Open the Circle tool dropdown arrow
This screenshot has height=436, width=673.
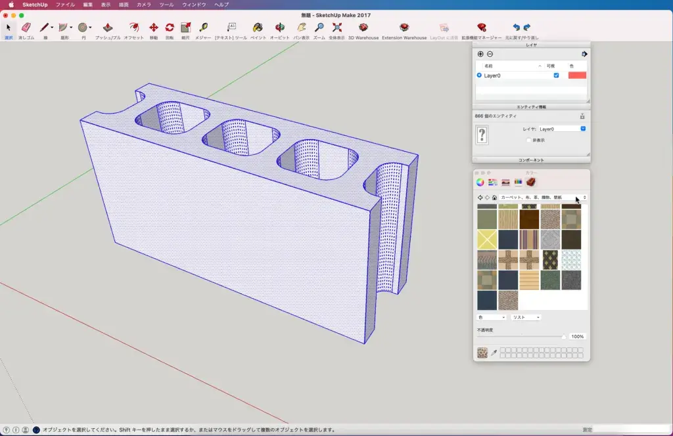(90, 28)
